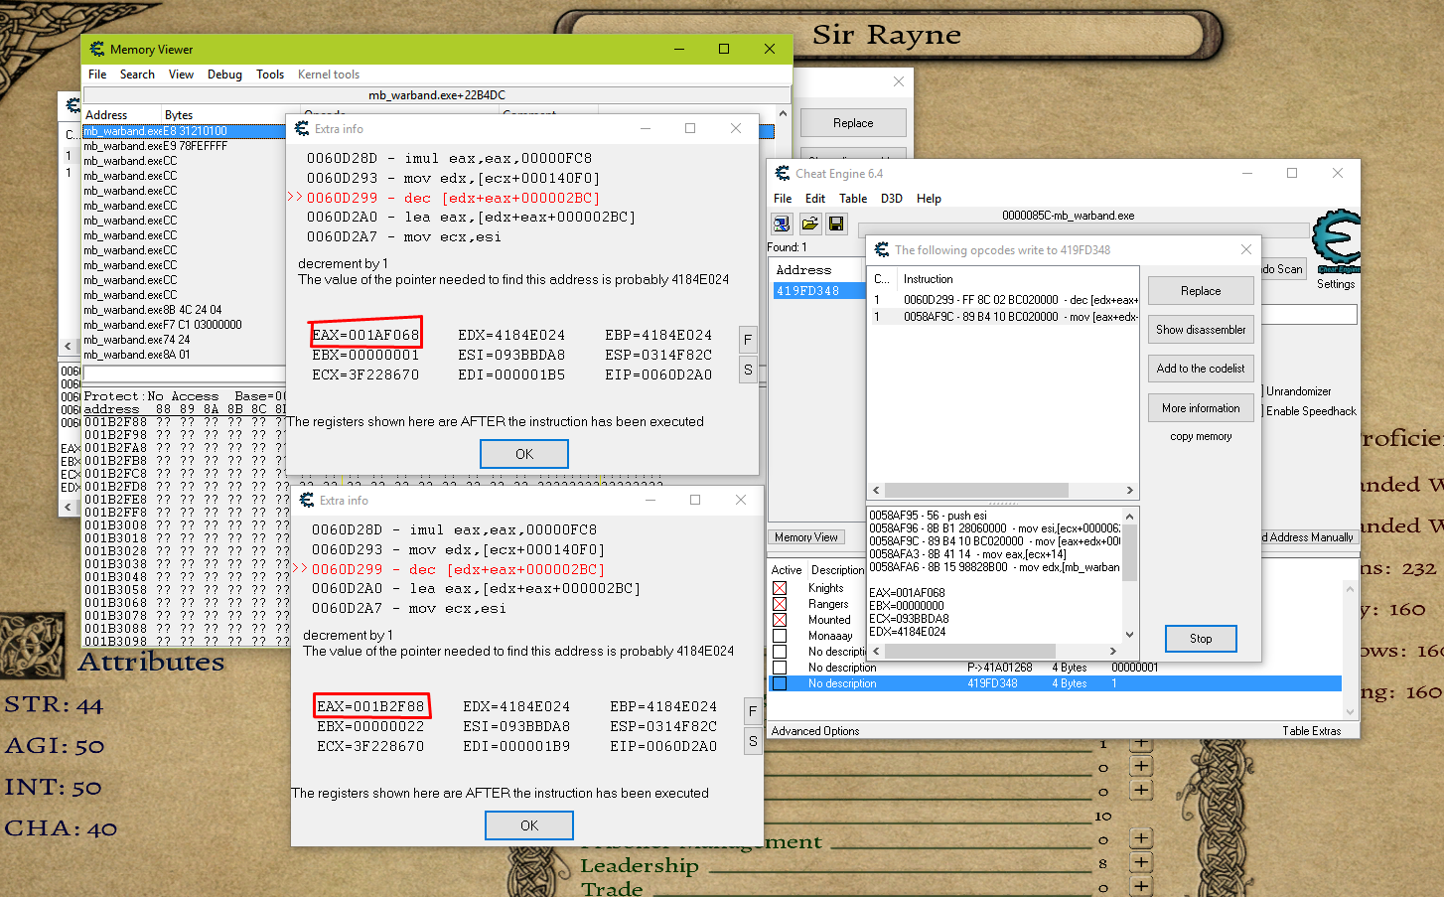Click OK in Extra info showing EAX=001B2F88
Image resolution: width=1444 pixels, height=897 pixels.
point(529,825)
